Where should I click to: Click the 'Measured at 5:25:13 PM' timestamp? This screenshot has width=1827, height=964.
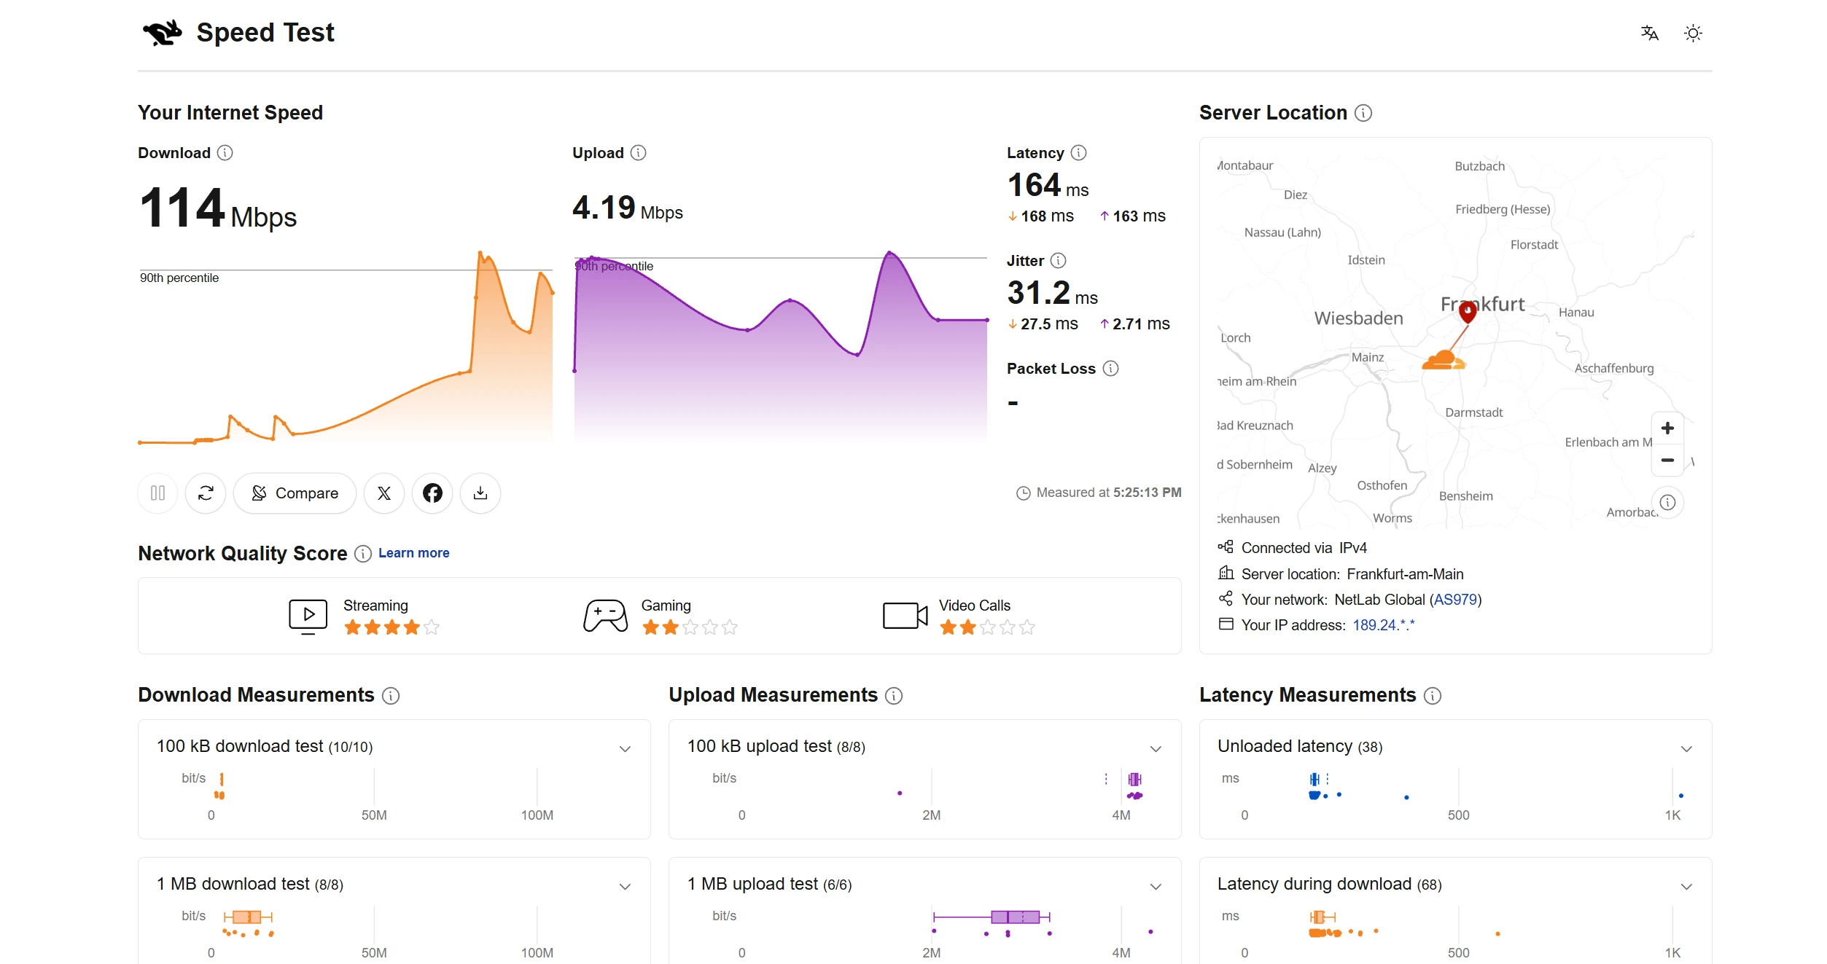tap(1099, 493)
